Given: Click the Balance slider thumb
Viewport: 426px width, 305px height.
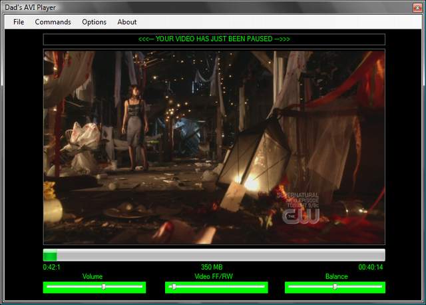Looking at the screenshot, I should tap(335, 287).
